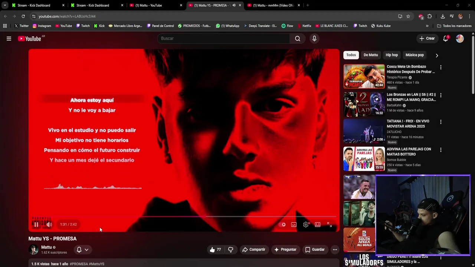Open the subscription notification bell dropdown
475x267 pixels.
coord(82,250)
